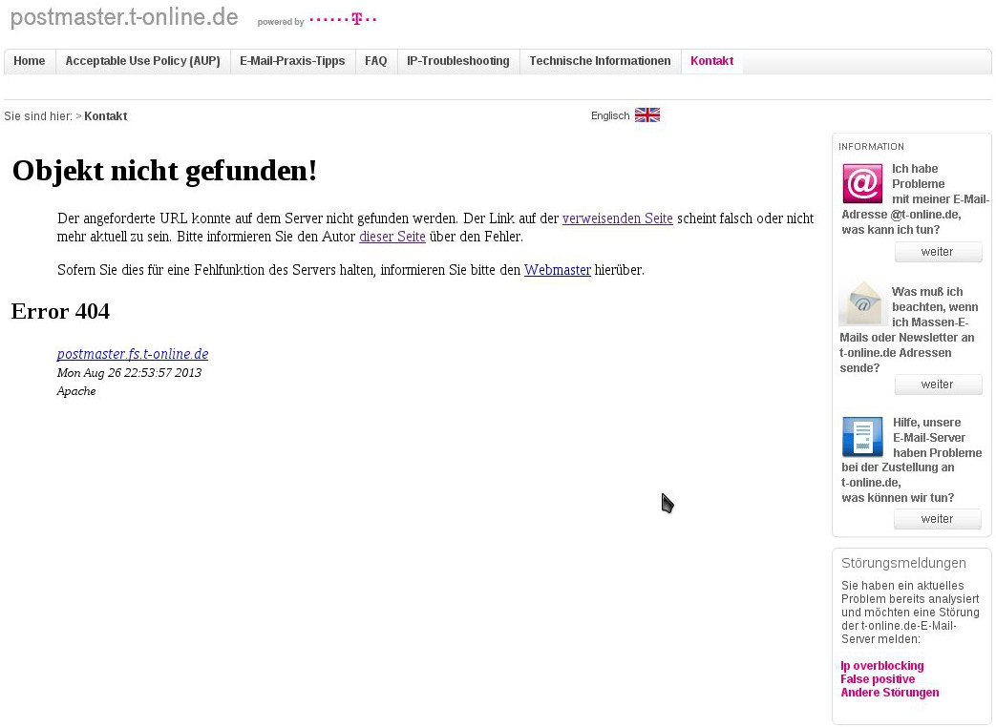Click the Telekom T logo

(357, 19)
